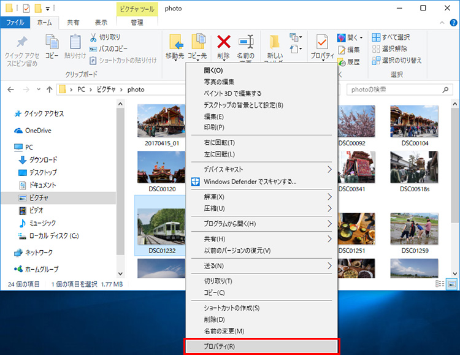Click the Back arrow navigation icon

click(10, 90)
